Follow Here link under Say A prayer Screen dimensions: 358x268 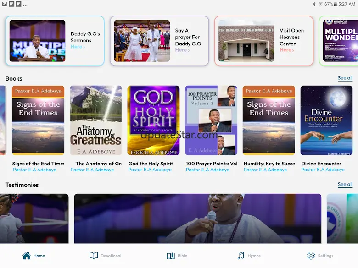click(x=182, y=50)
